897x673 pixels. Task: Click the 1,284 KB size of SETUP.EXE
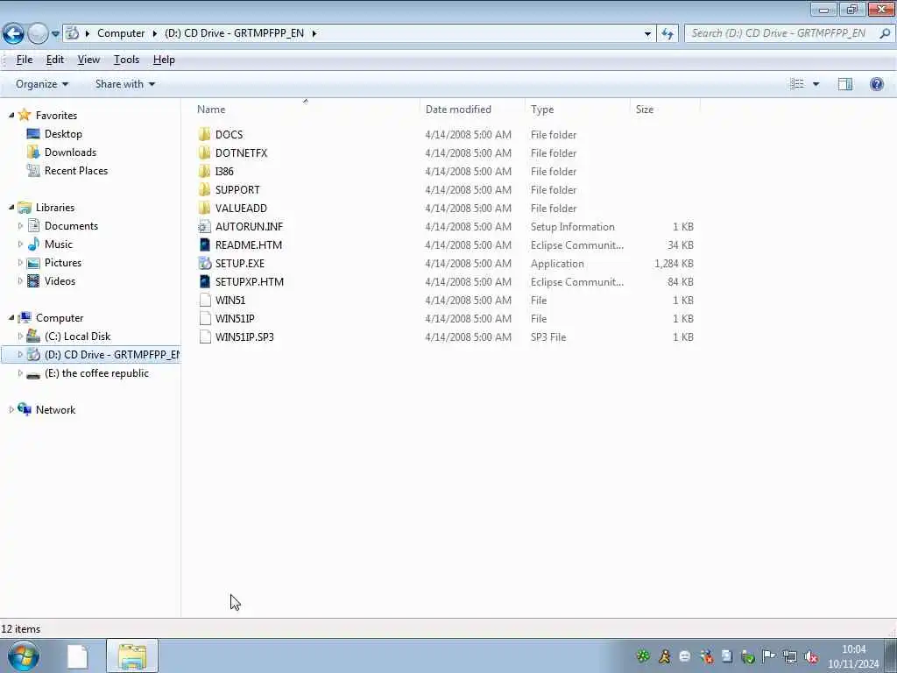tap(674, 263)
